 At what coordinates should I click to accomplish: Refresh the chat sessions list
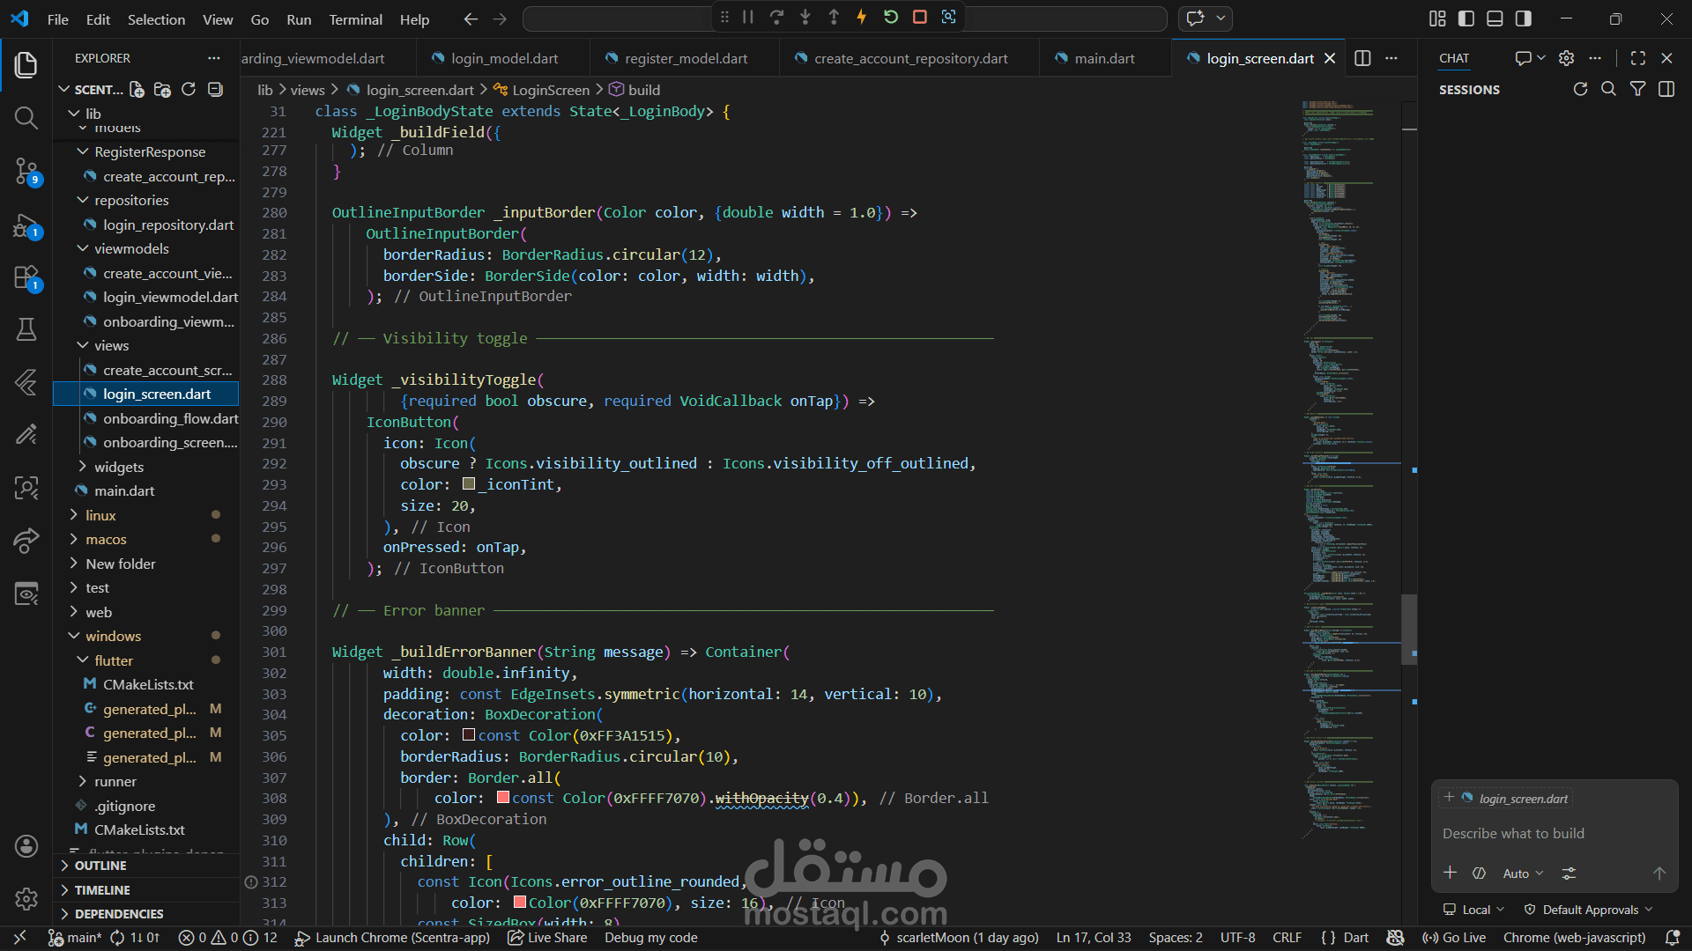pyautogui.click(x=1580, y=89)
